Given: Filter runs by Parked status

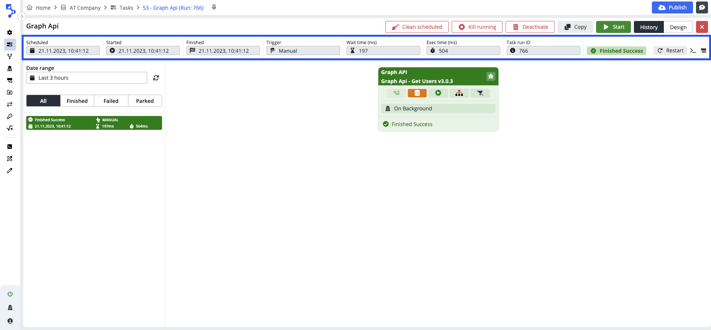Looking at the screenshot, I should click(145, 101).
